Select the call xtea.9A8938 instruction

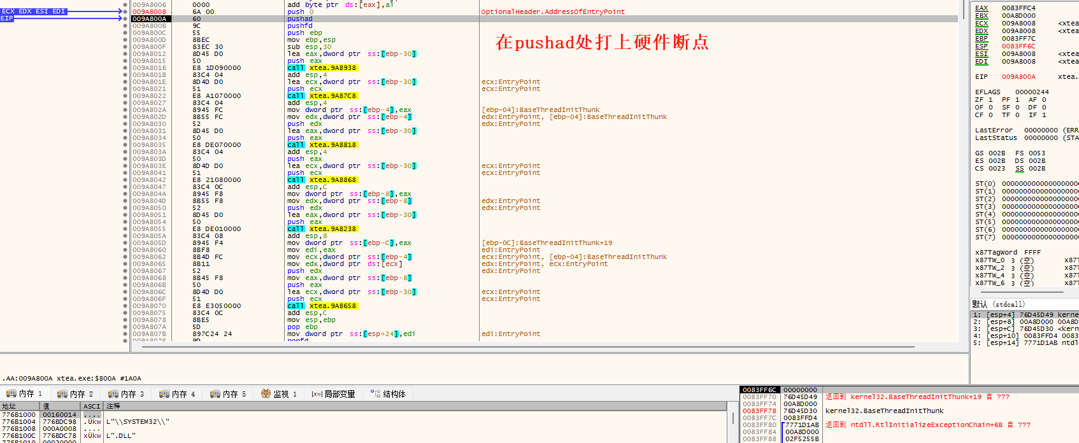click(322, 68)
